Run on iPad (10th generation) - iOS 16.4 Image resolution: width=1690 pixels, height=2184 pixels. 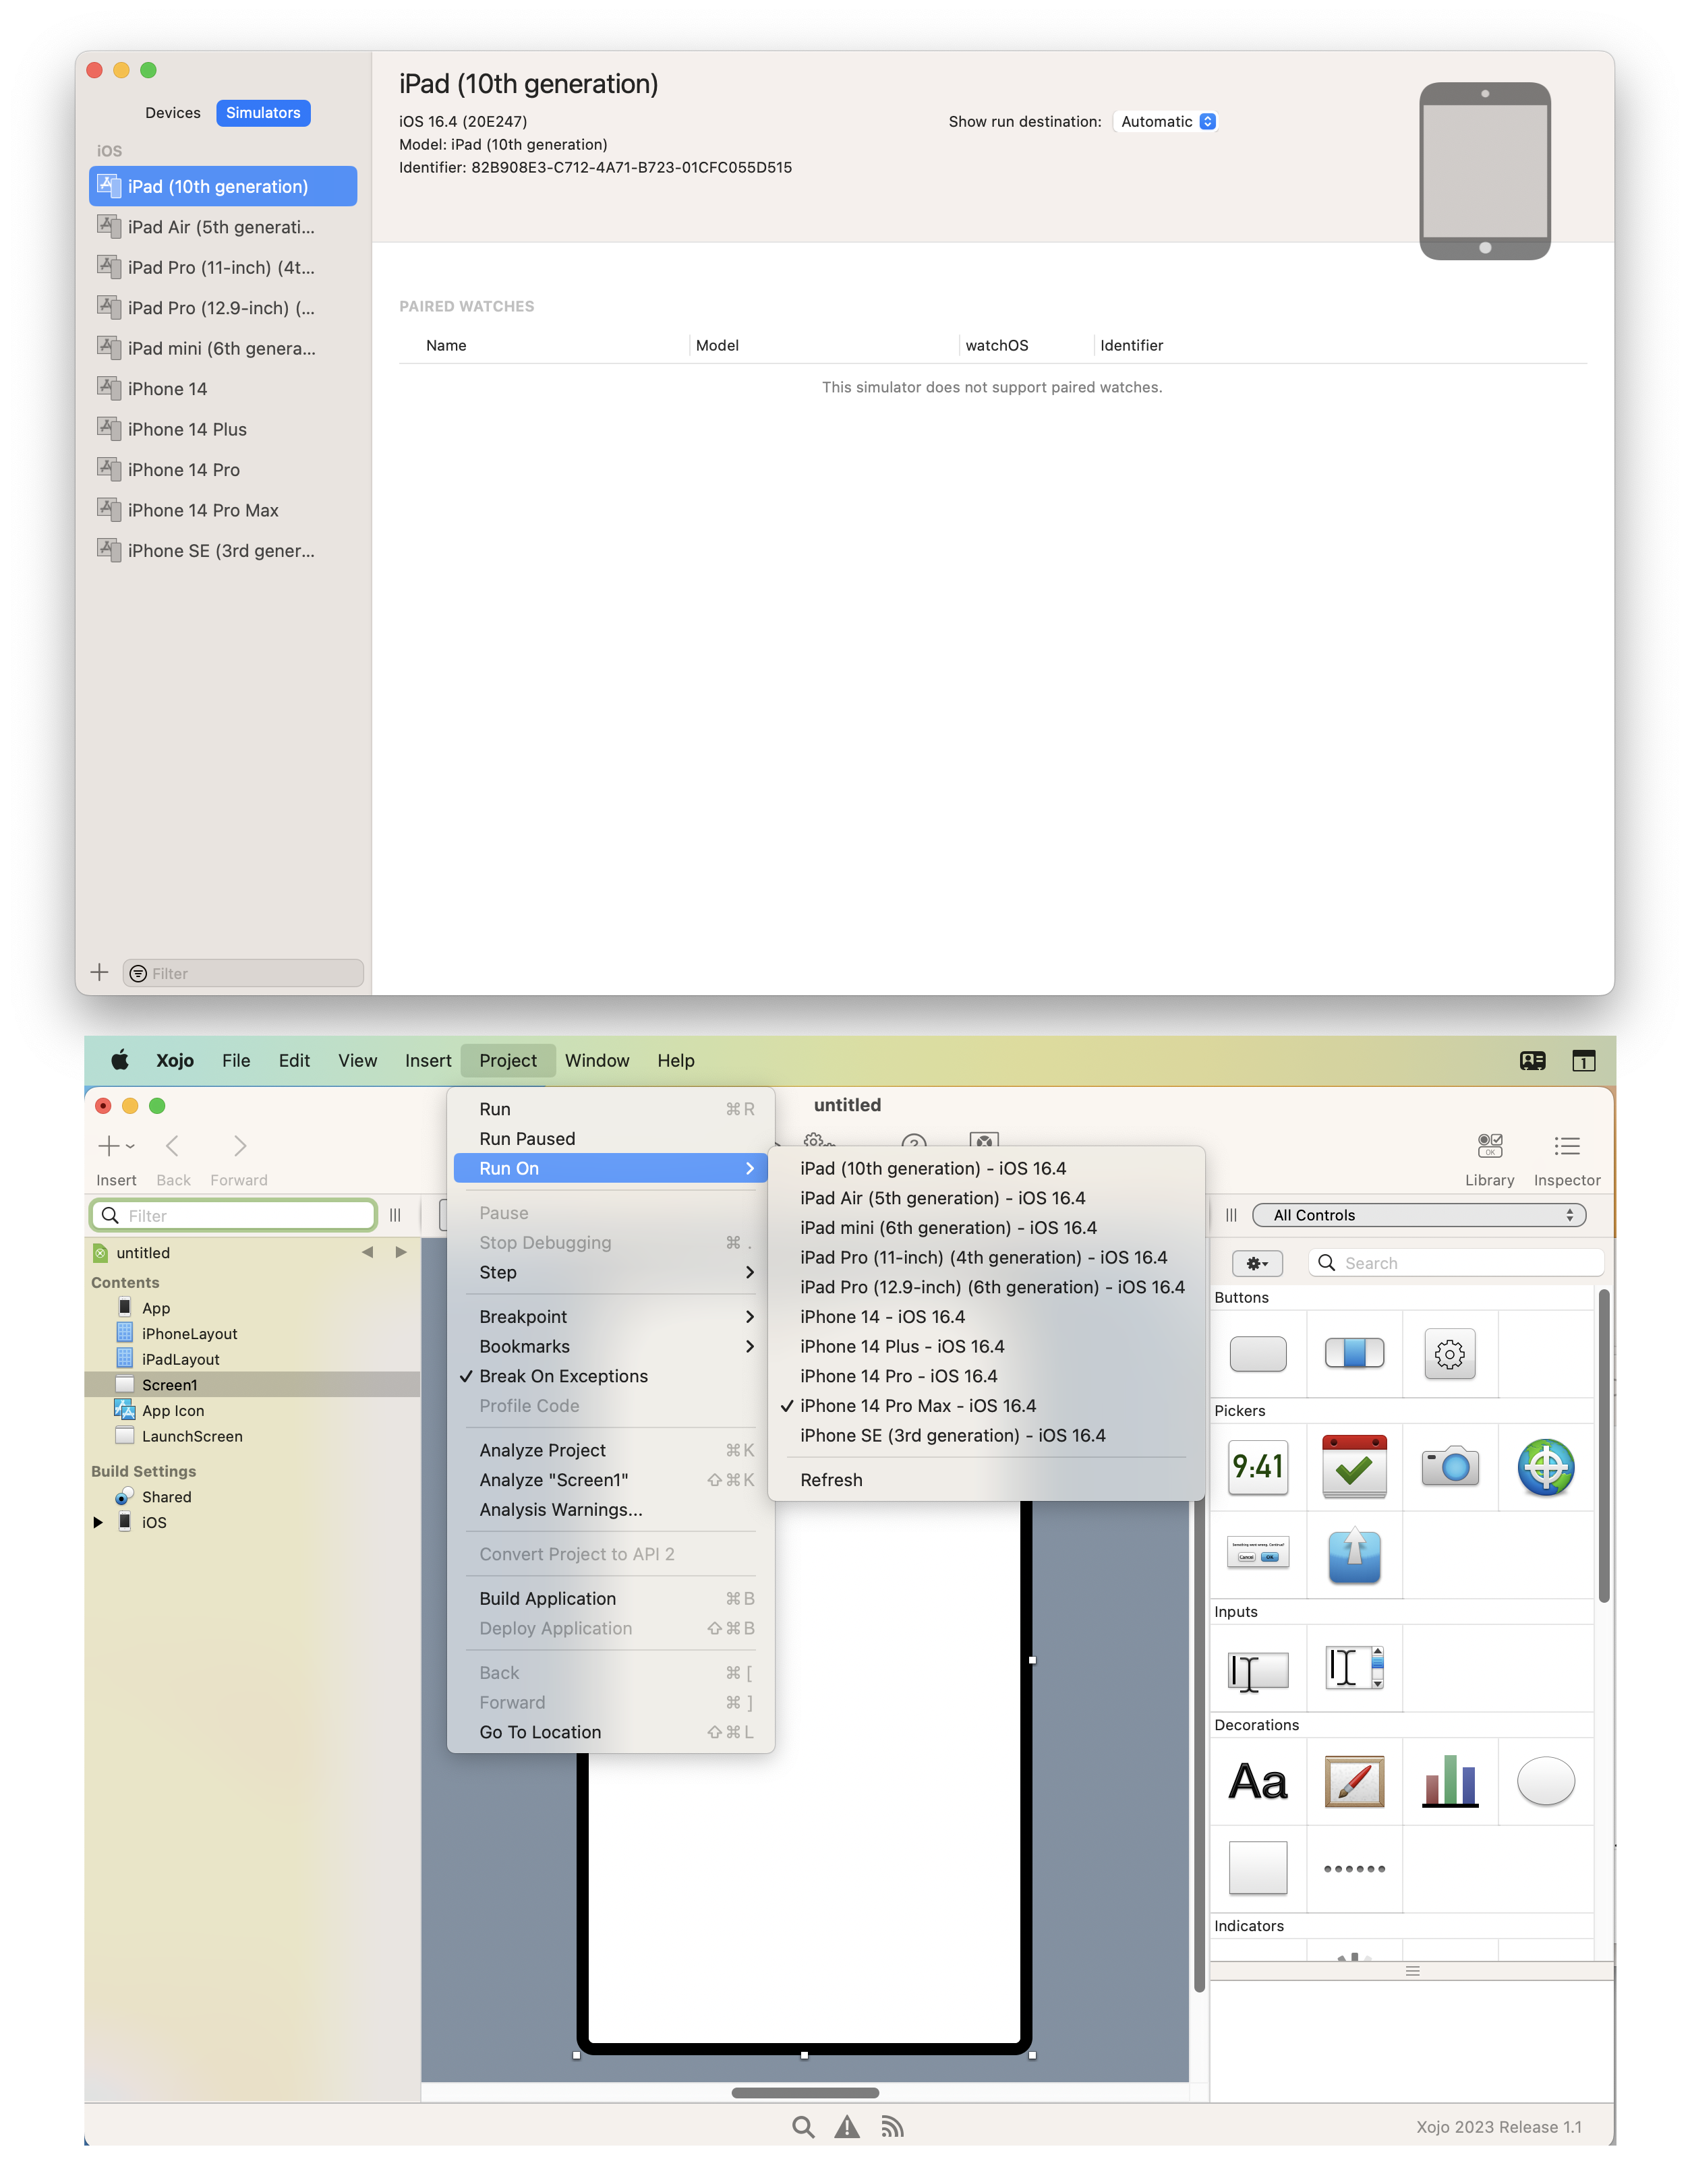[x=986, y=1168]
